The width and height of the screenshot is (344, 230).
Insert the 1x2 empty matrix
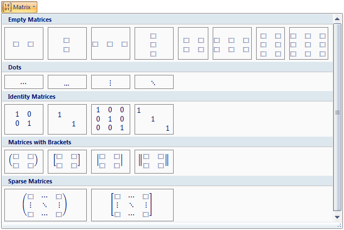pos(24,43)
